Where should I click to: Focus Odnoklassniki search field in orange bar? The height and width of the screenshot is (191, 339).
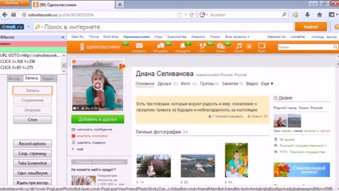(x=307, y=47)
